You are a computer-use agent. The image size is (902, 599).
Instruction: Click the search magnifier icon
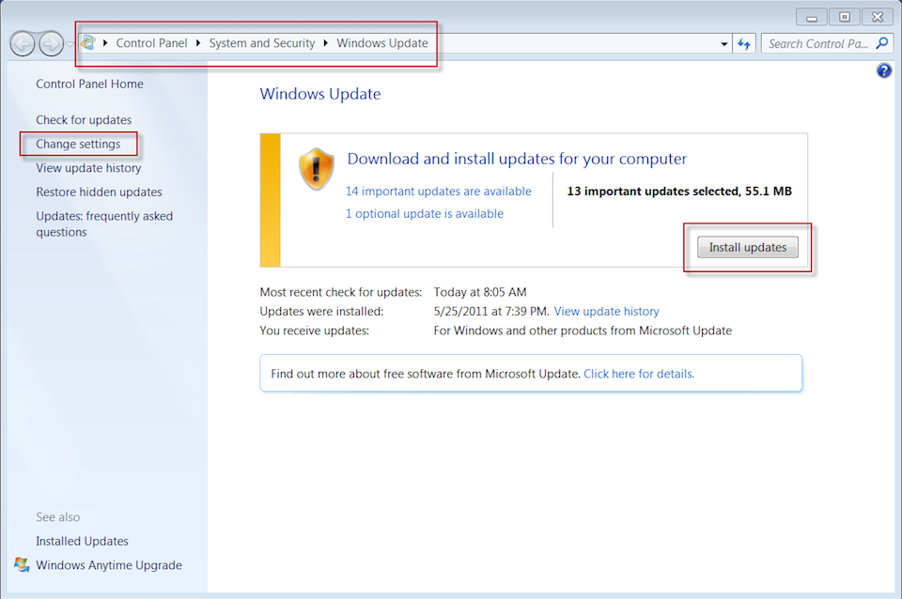882,43
